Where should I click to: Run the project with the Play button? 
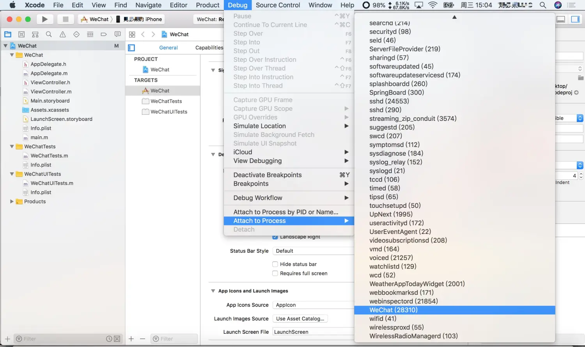(44, 19)
